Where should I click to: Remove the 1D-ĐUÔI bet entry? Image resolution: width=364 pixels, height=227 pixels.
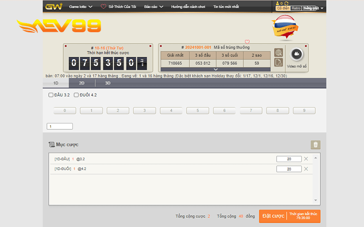point(306,169)
